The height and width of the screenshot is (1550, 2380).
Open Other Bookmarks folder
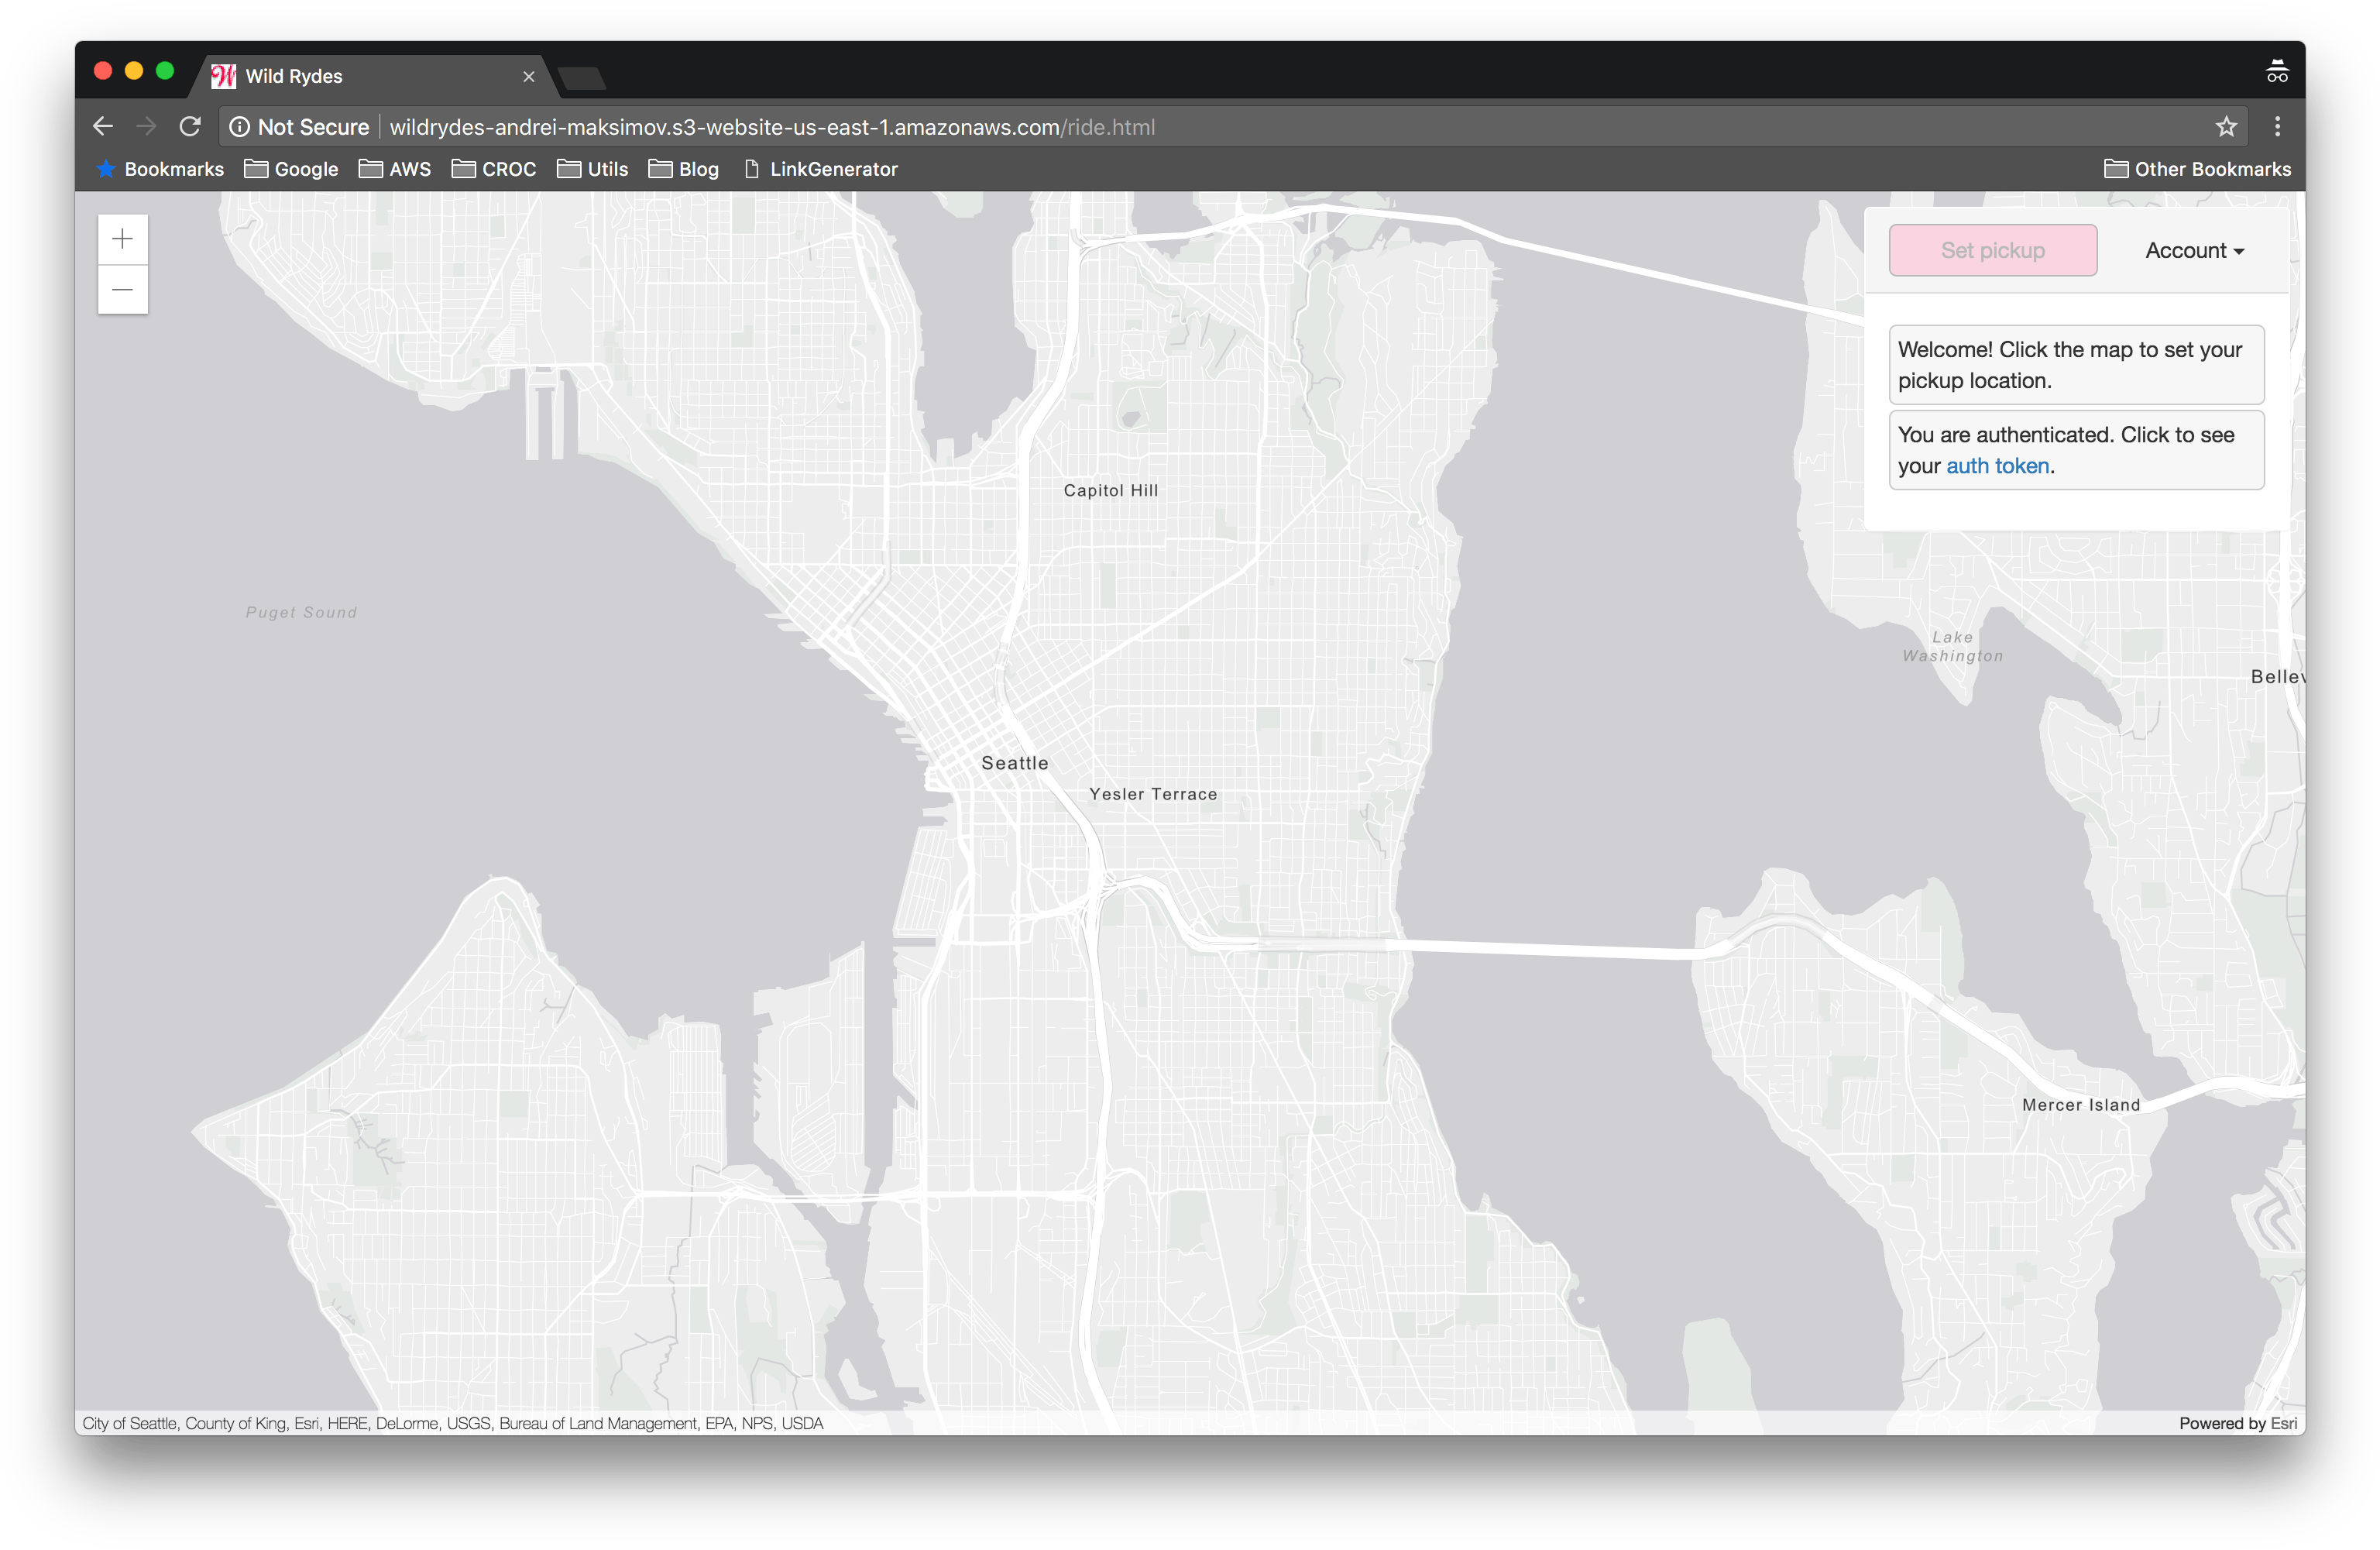tap(2197, 169)
